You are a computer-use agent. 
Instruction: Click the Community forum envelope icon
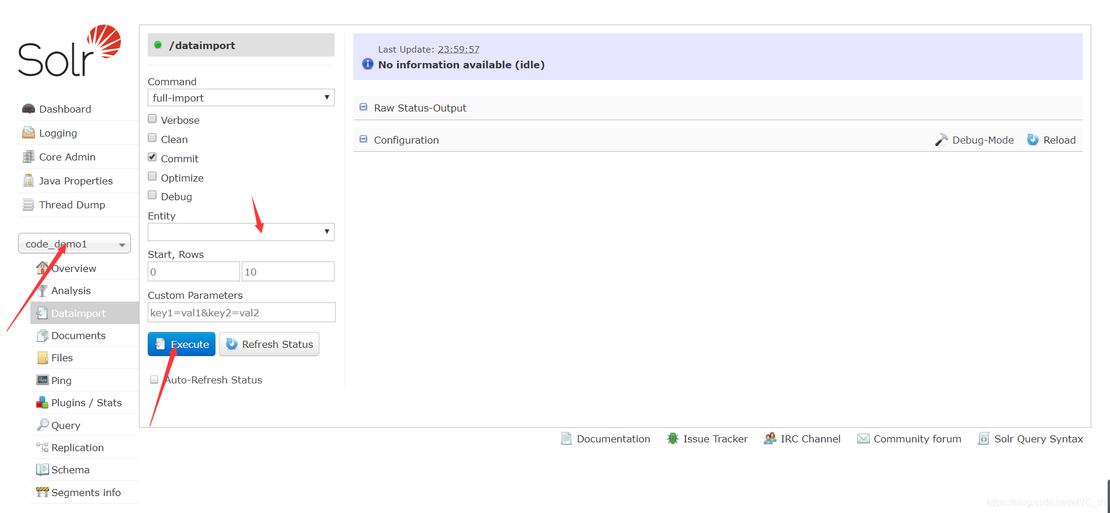pos(863,438)
